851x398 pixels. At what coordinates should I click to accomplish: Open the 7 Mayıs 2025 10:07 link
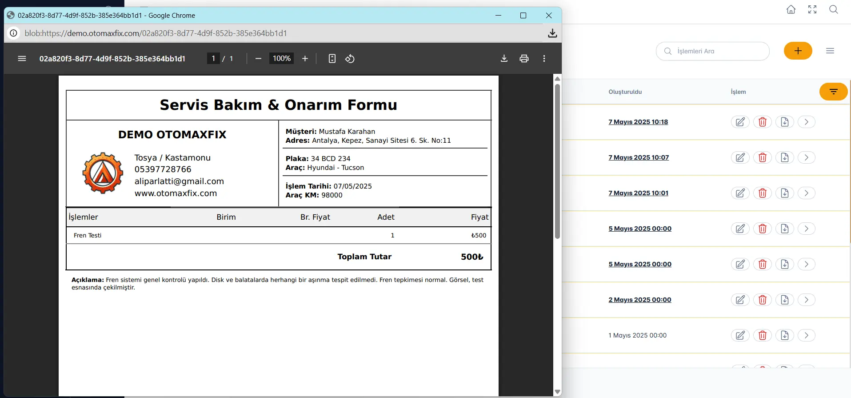(x=639, y=157)
